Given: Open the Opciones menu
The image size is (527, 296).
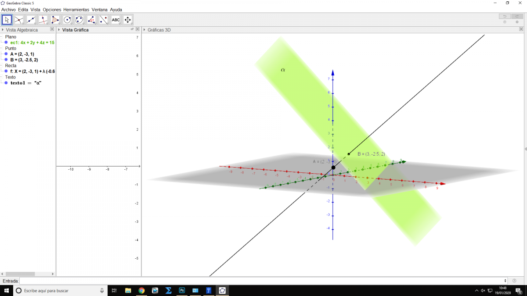Looking at the screenshot, I should coord(52,9).
